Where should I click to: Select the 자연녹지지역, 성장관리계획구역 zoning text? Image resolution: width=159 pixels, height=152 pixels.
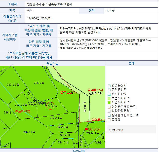(105, 30)
